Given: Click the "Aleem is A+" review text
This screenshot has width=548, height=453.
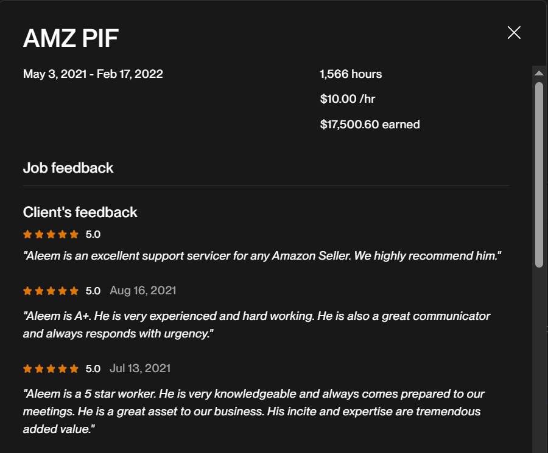Looking at the screenshot, I should (256, 325).
